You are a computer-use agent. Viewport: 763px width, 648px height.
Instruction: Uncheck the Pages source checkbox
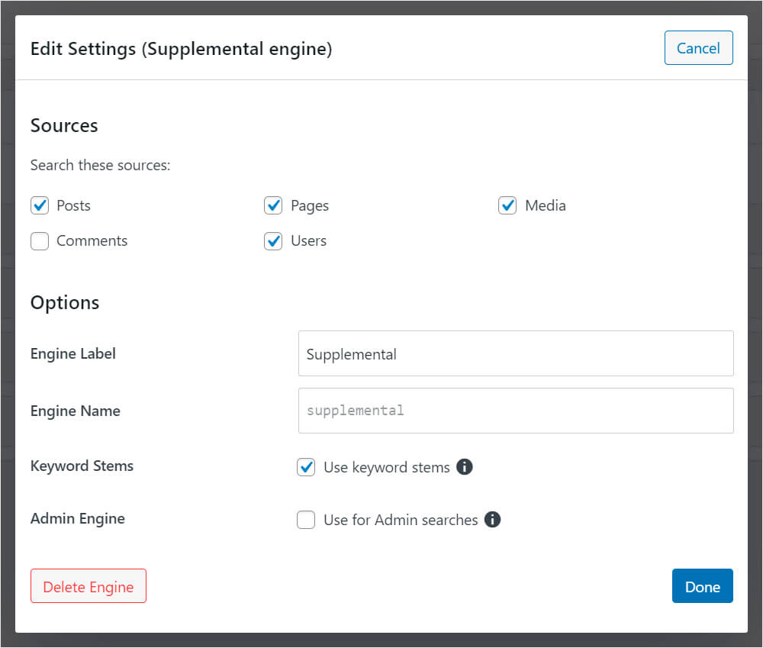[273, 205]
